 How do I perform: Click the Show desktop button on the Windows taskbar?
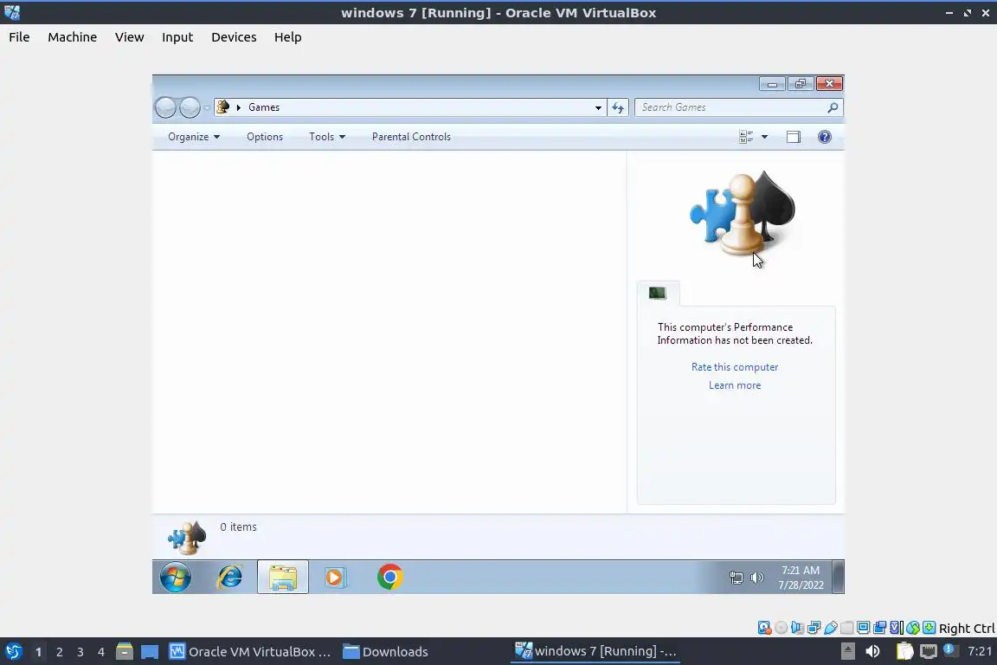pyautogui.click(x=838, y=578)
